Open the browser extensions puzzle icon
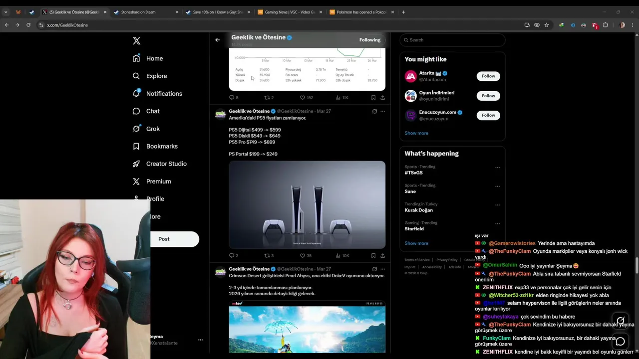639x359 pixels. click(606, 25)
